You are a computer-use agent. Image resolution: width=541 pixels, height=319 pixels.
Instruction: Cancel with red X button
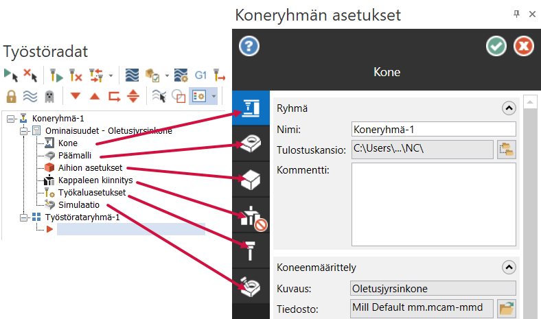pos(524,46)
